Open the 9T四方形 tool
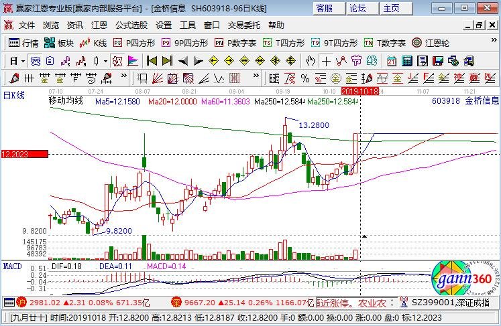The image size is (501, 326). [334, 43]
